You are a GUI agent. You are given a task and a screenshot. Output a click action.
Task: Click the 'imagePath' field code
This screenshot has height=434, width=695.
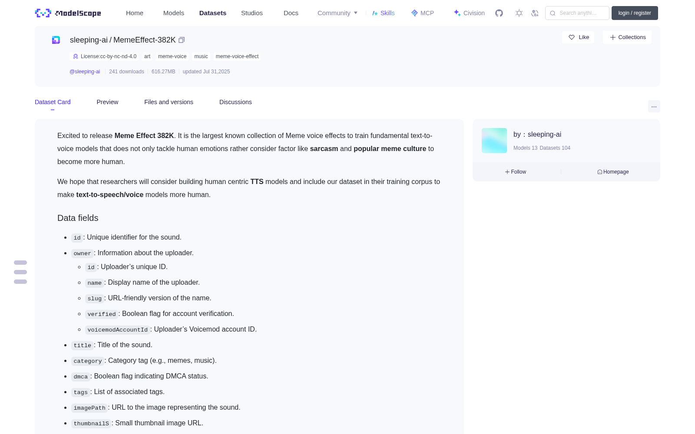(89, 408)
